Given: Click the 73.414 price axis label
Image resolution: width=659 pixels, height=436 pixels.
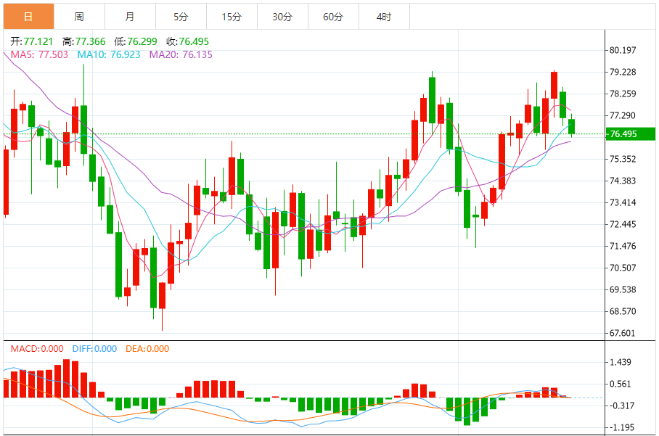Looking at the screenshot, I should click(x=623, y=202).
